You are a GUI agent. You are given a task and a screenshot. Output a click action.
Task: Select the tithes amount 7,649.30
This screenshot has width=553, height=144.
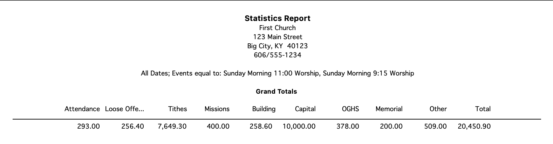pos(172,127)
